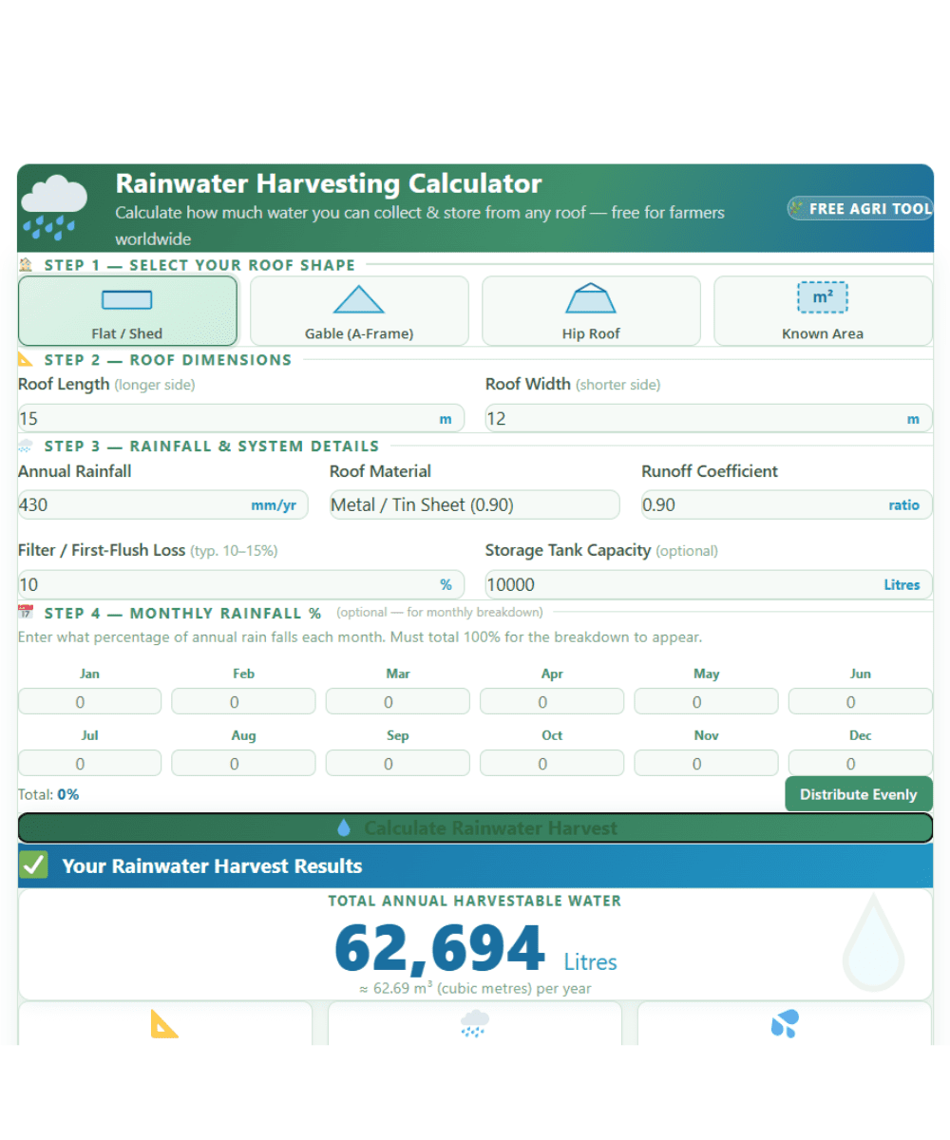Edit the Filter / First-Flush Loss field
Viewport: 950px width, 1140px height.
tap(241, 584)
